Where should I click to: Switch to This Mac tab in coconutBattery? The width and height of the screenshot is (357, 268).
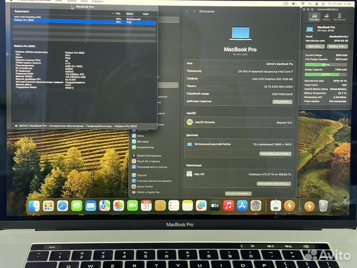click(x=314, y=17)
